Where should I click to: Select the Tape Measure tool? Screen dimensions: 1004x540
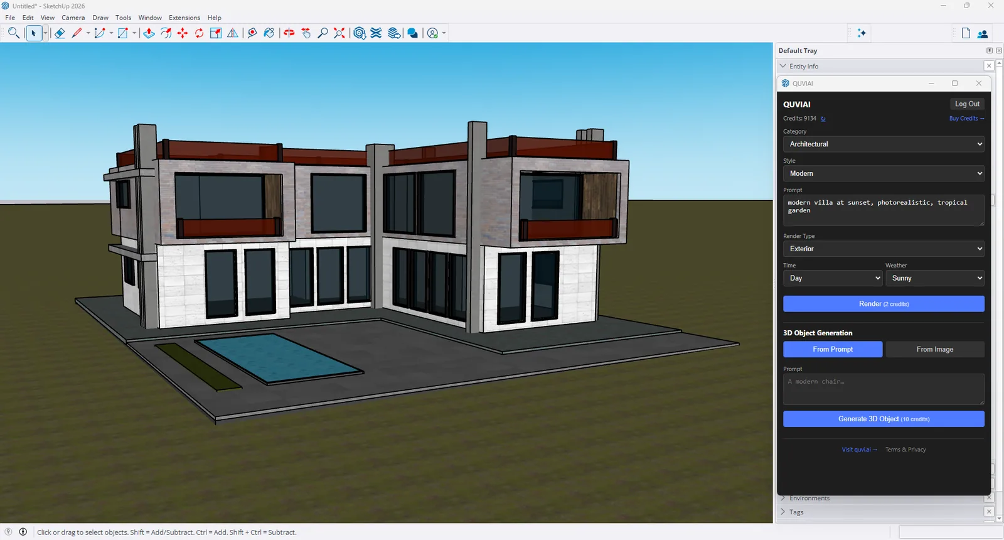point(252,33)
